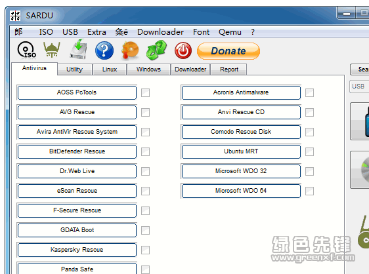
Task: Click the large CD disc button
Action: point(360,170)
